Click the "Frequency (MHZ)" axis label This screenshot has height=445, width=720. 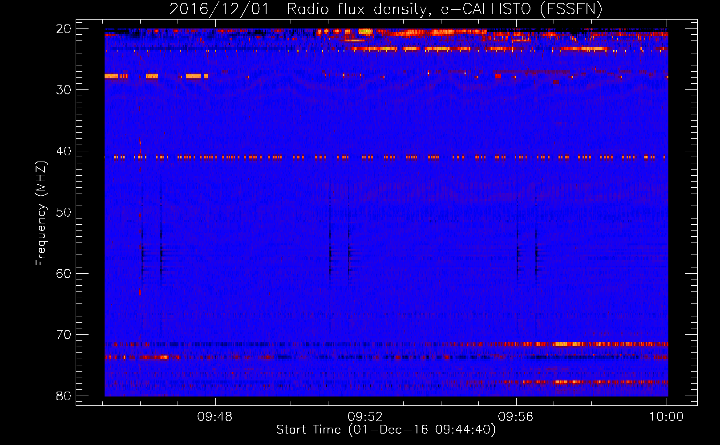[41, 214]
